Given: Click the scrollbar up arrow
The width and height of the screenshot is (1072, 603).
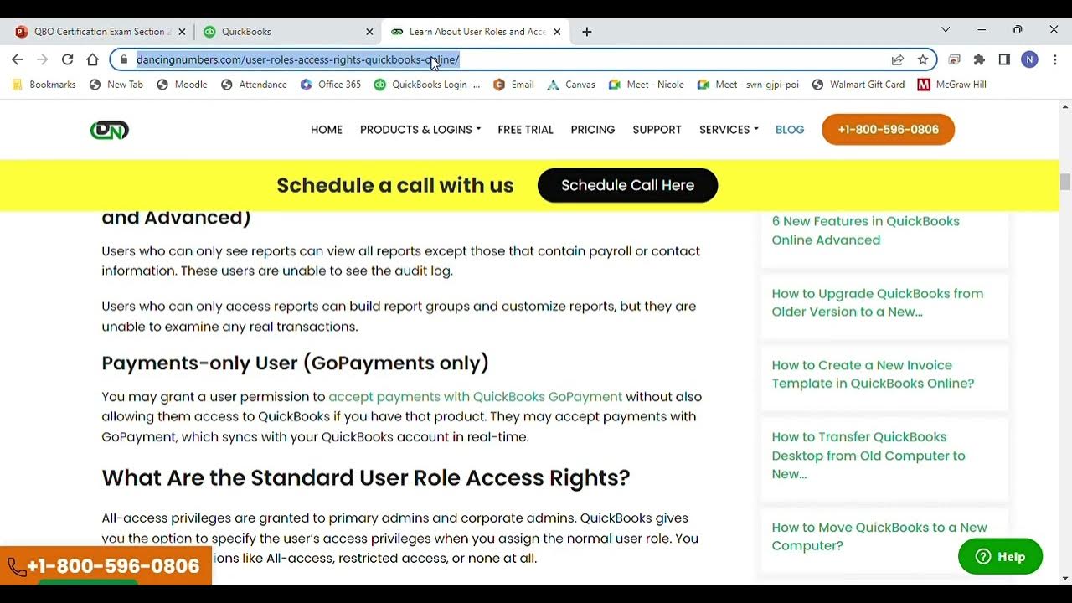Looking at the screenshot, I should pyautogui.click(x=1065, y=106).
